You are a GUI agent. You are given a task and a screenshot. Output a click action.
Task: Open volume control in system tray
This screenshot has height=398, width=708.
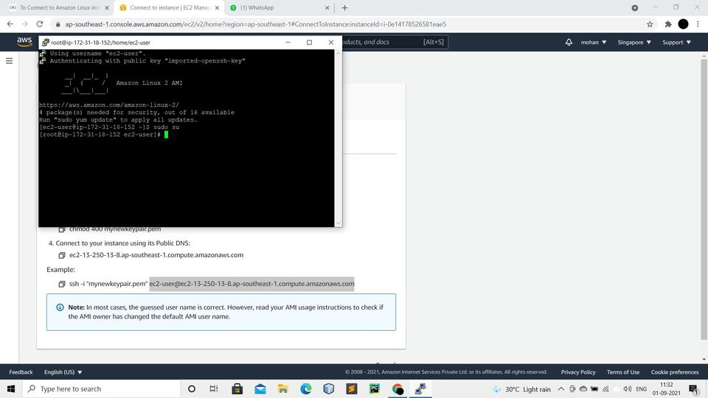(627, 389)
